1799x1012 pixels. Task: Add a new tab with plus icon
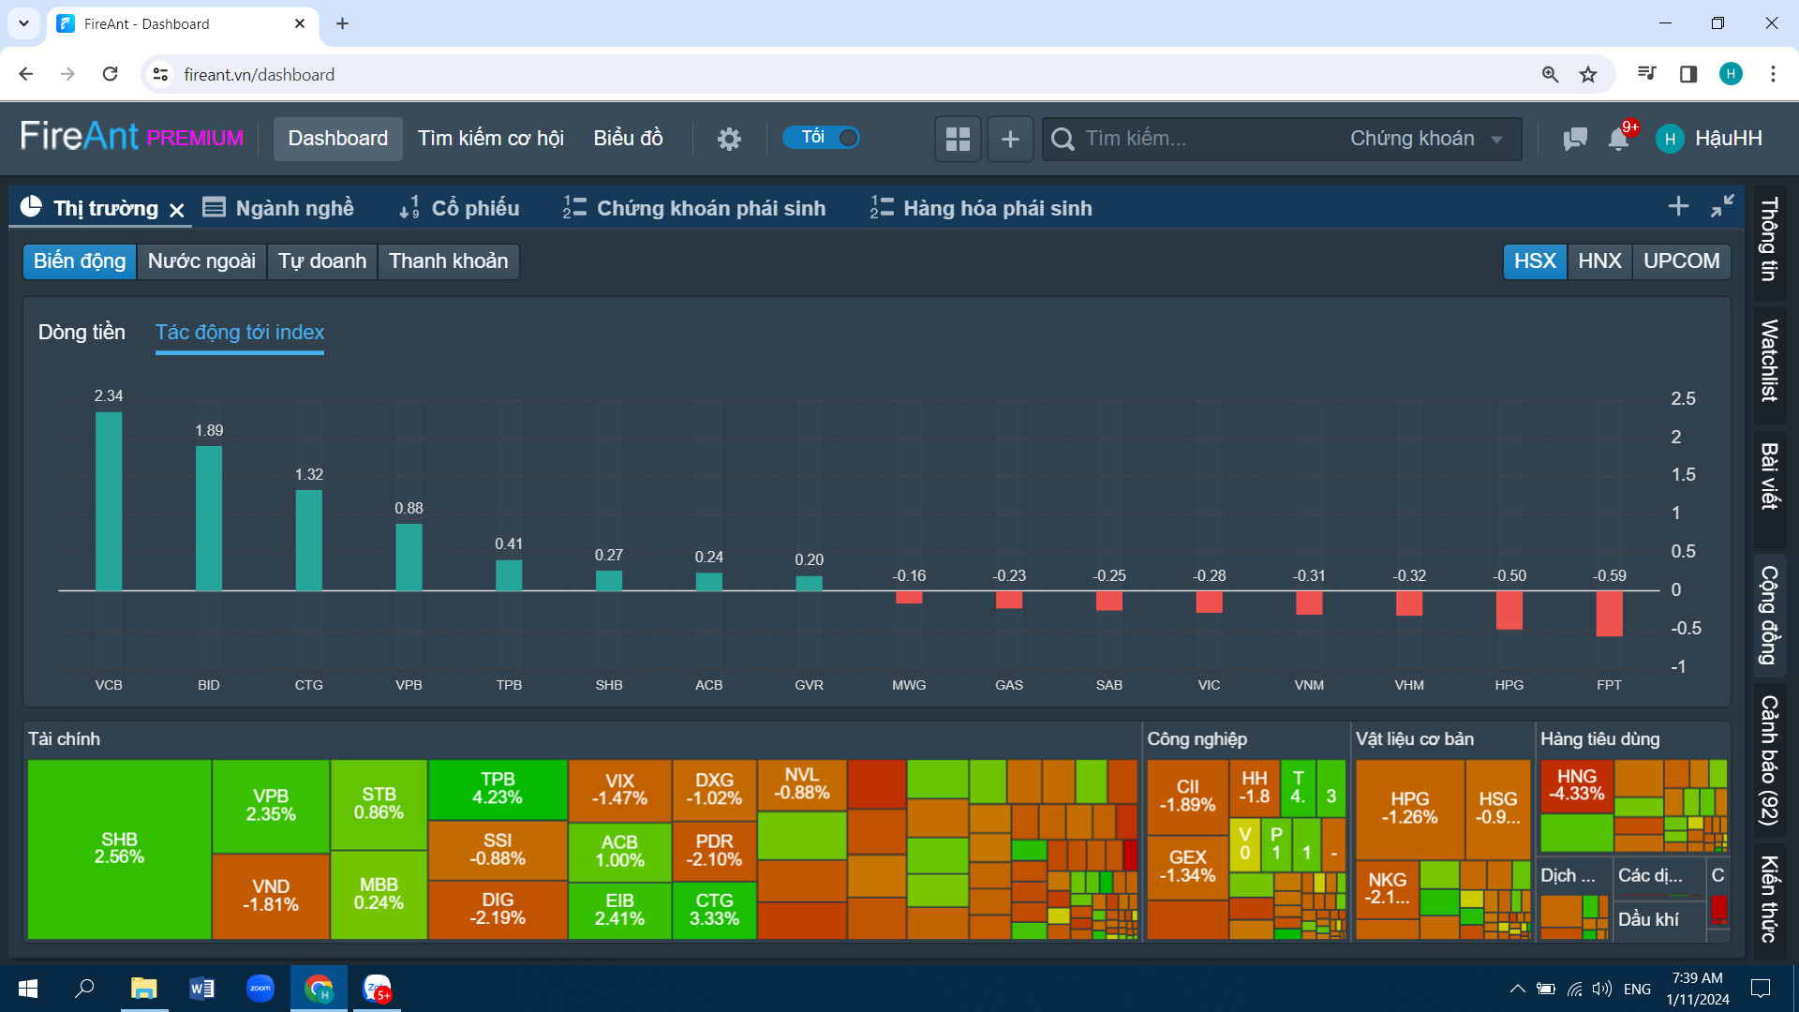click(x=1678, y=207)
